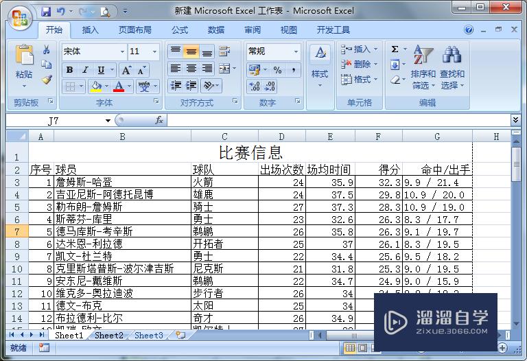
Task: Open the 审阅 ribbon tab
Action: (252, 30)
